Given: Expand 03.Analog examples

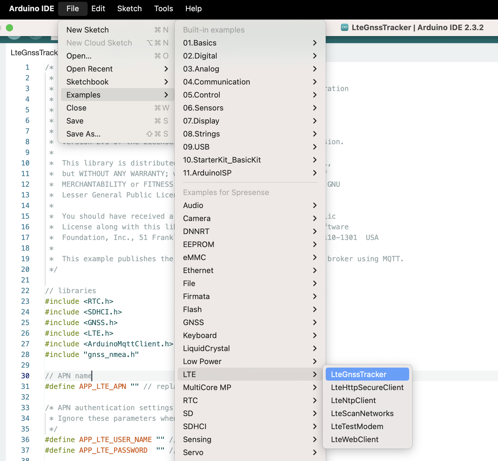Looking at the screenshot, I should [x=250, y=69].
